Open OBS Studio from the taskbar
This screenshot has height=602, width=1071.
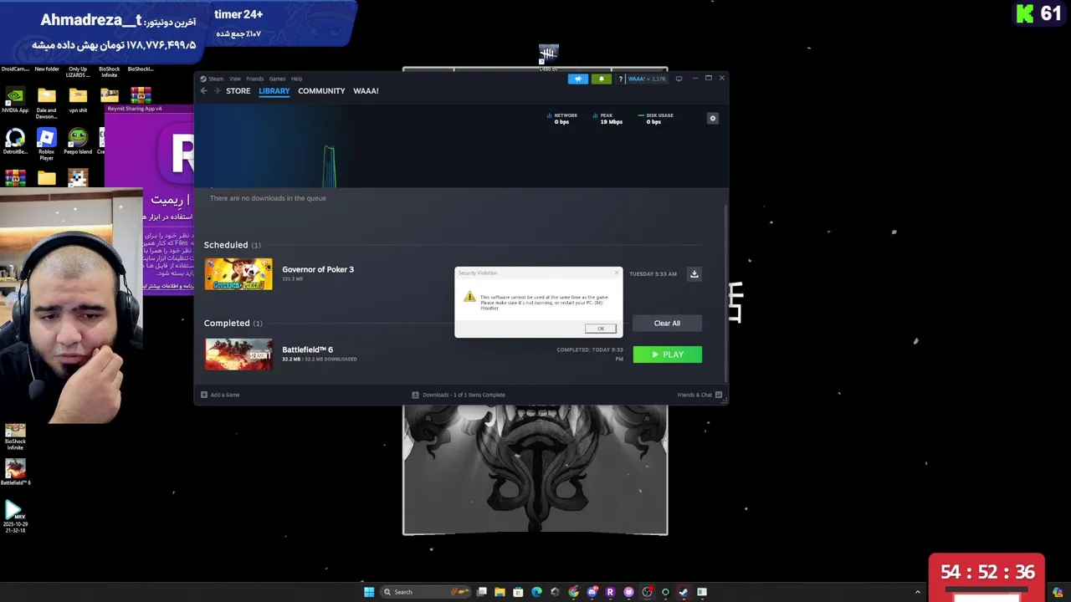[x=647, y=592]
